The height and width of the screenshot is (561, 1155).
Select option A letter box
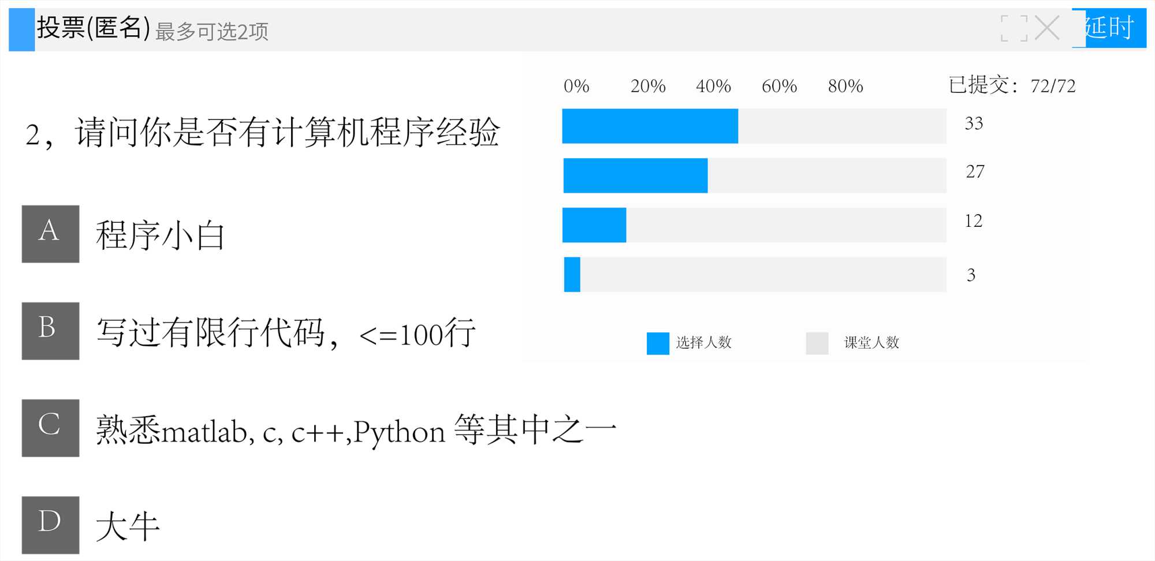(x=50, y=234)
